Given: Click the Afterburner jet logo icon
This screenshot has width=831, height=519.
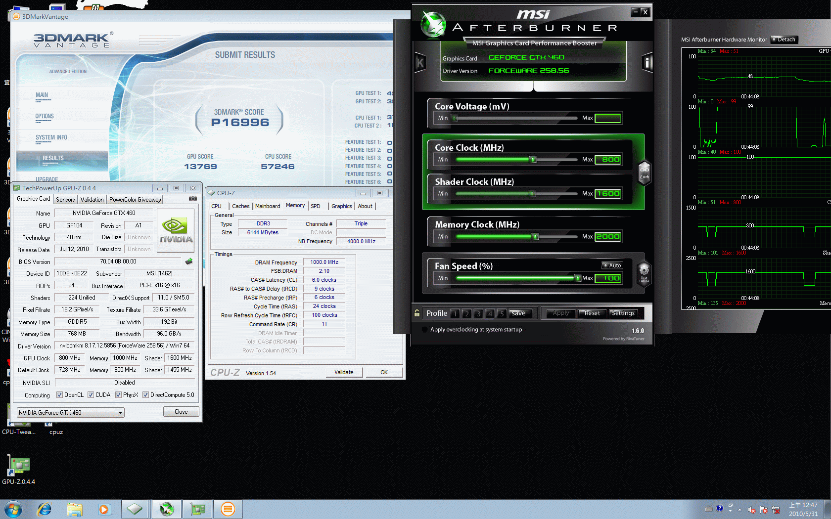Looking at the screenshot, I should pos(433,25).
